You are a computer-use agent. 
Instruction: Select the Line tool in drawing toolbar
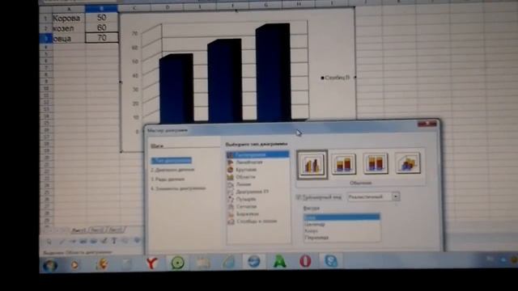(x=62, y=242)
